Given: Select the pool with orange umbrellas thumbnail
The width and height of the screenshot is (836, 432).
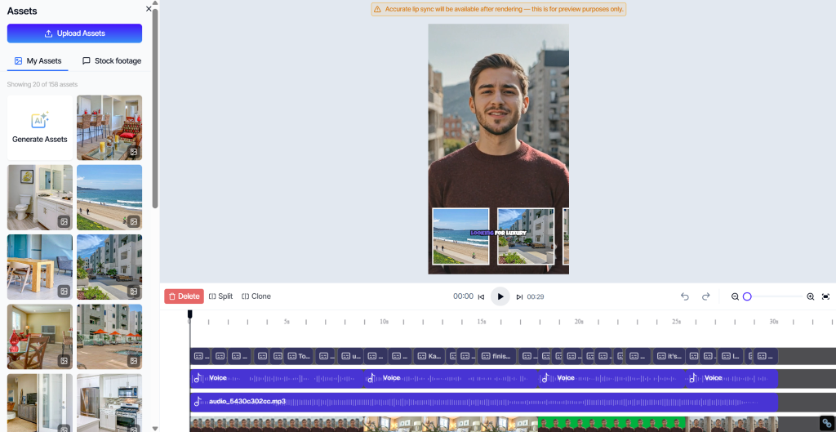Looking at the screenshot, I should pos(109,336).
